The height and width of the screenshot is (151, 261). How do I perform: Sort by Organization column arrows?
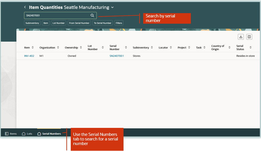[x=58, y=47]
